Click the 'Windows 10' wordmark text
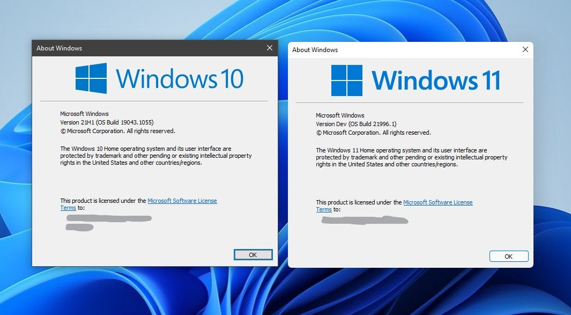Viewport: 571px width, 315px height. pos(180,78)
